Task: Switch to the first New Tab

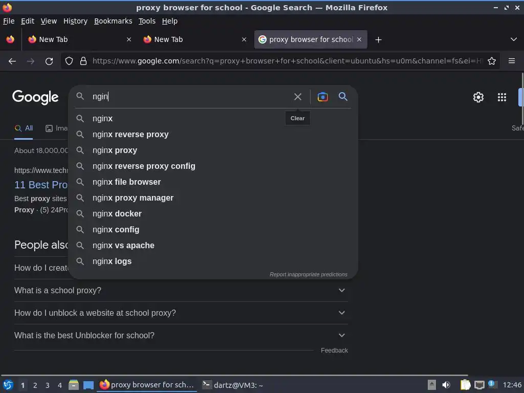Action: coord(79,39)
